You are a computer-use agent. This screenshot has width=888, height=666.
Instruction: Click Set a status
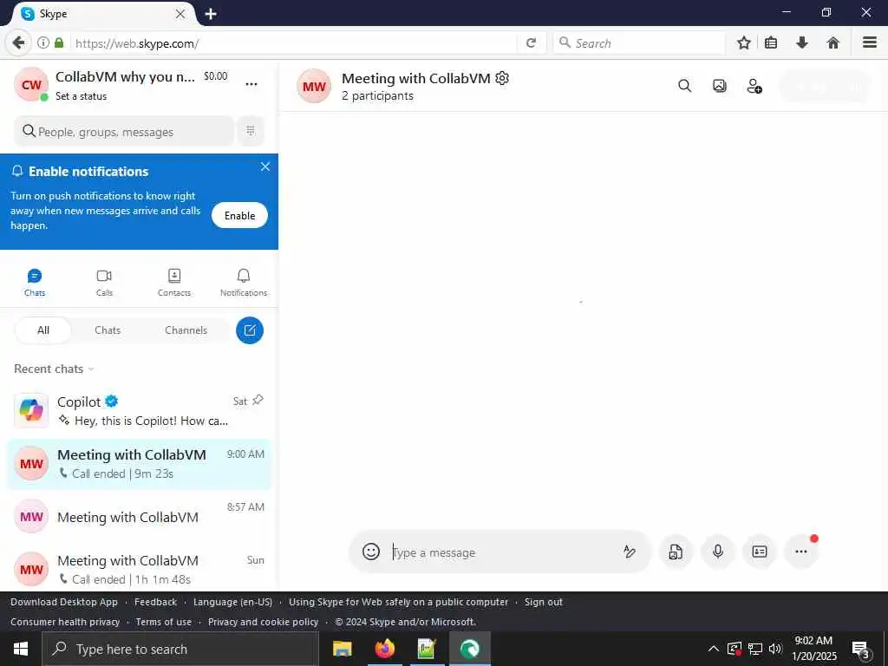pos(81,96)
